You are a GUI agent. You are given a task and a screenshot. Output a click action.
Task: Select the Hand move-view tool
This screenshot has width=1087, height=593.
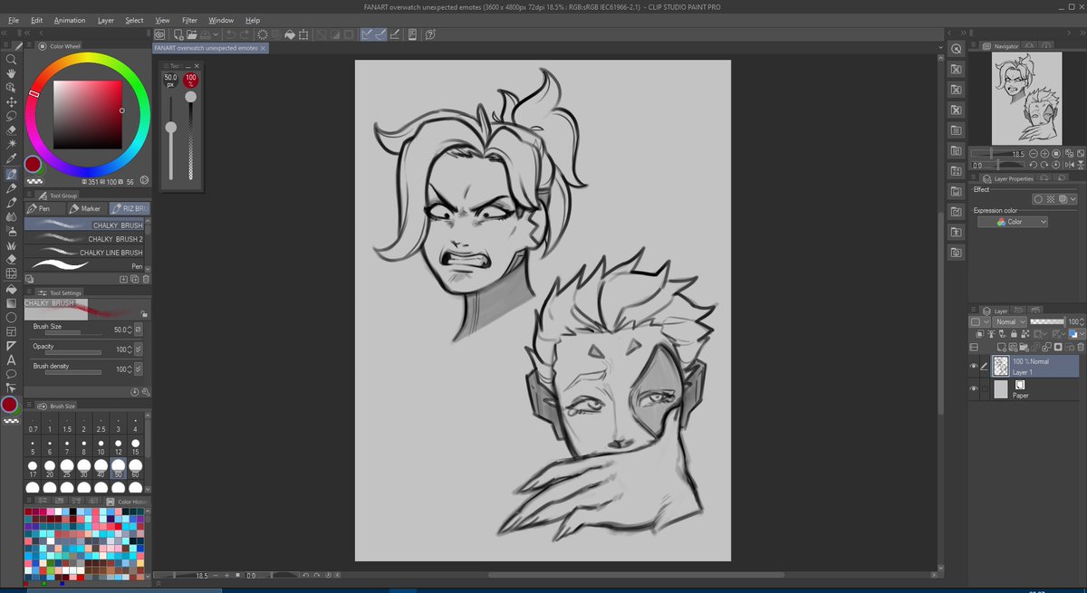(x=11, y=73)
